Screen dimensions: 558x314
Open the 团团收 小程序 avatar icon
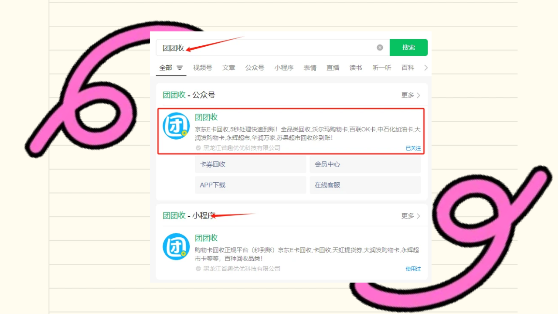click(x=176, y=247)
